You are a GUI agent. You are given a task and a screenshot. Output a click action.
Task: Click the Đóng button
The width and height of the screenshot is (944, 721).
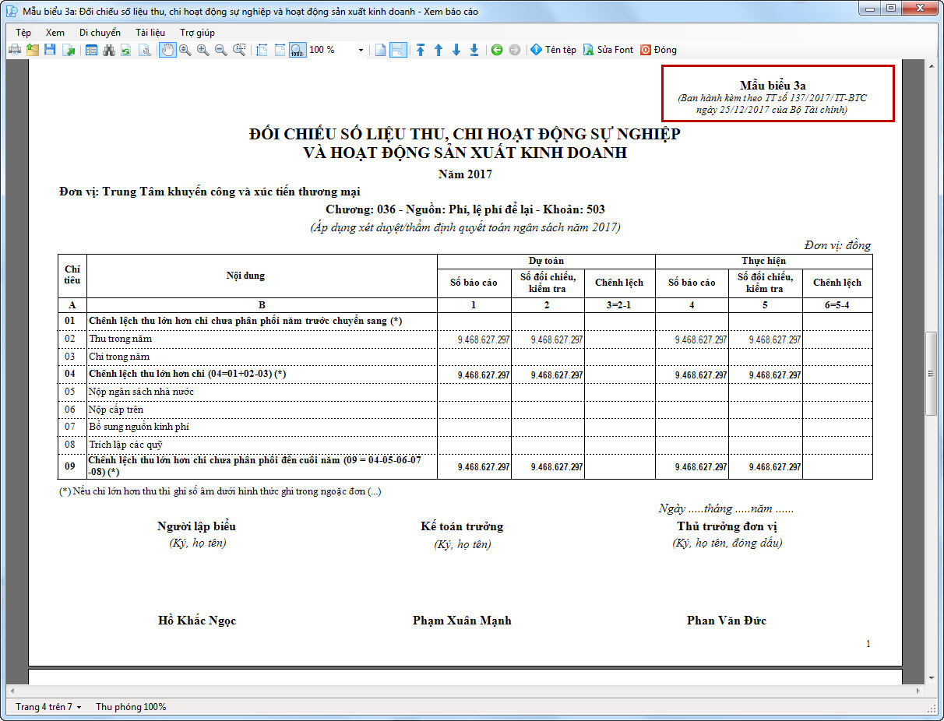[x=658, y=50]
